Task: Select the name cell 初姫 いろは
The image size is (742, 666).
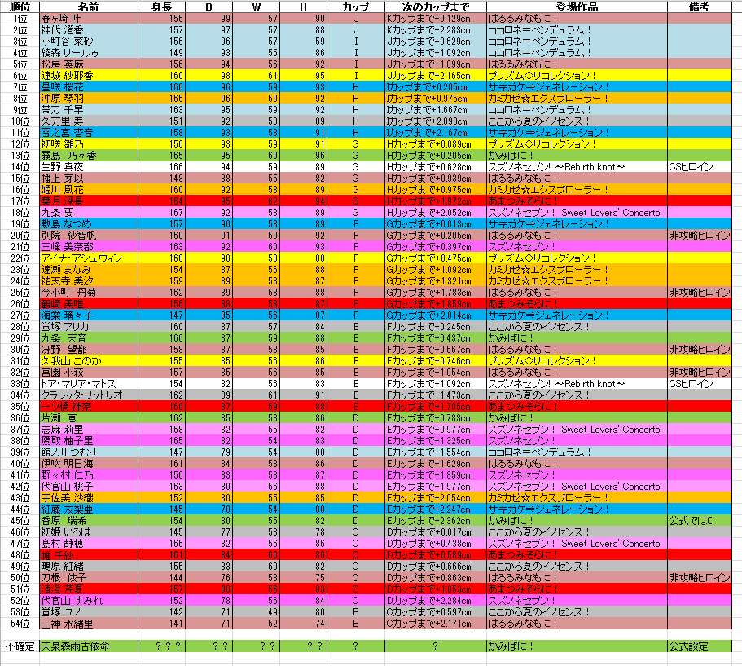Action: pos(89,532)
